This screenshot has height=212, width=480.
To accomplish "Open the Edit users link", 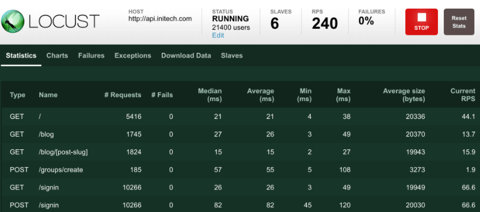I will click(218, 36).
